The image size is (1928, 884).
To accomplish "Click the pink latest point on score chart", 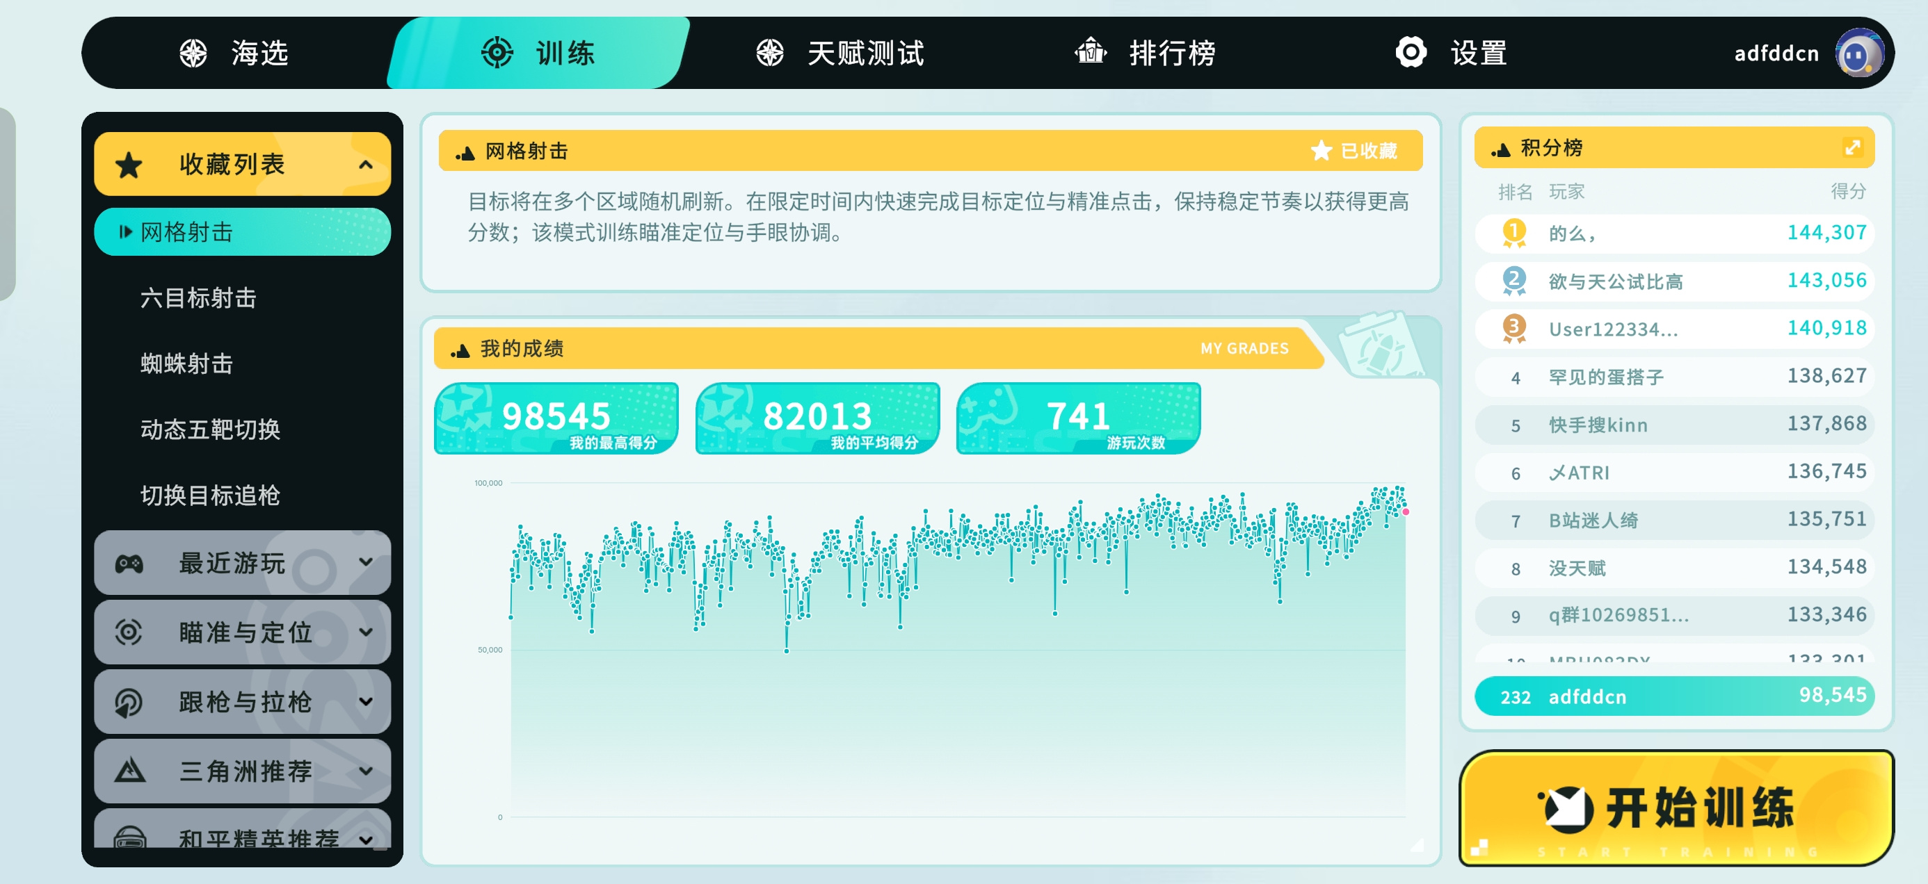I will coord(1406,511).
